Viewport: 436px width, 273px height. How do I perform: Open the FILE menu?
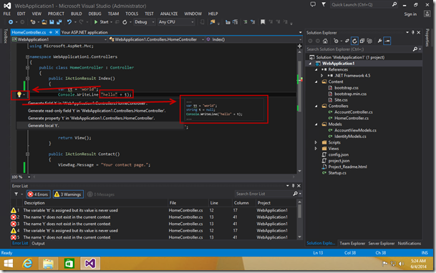pyautogui.click(x=7, y=14)
